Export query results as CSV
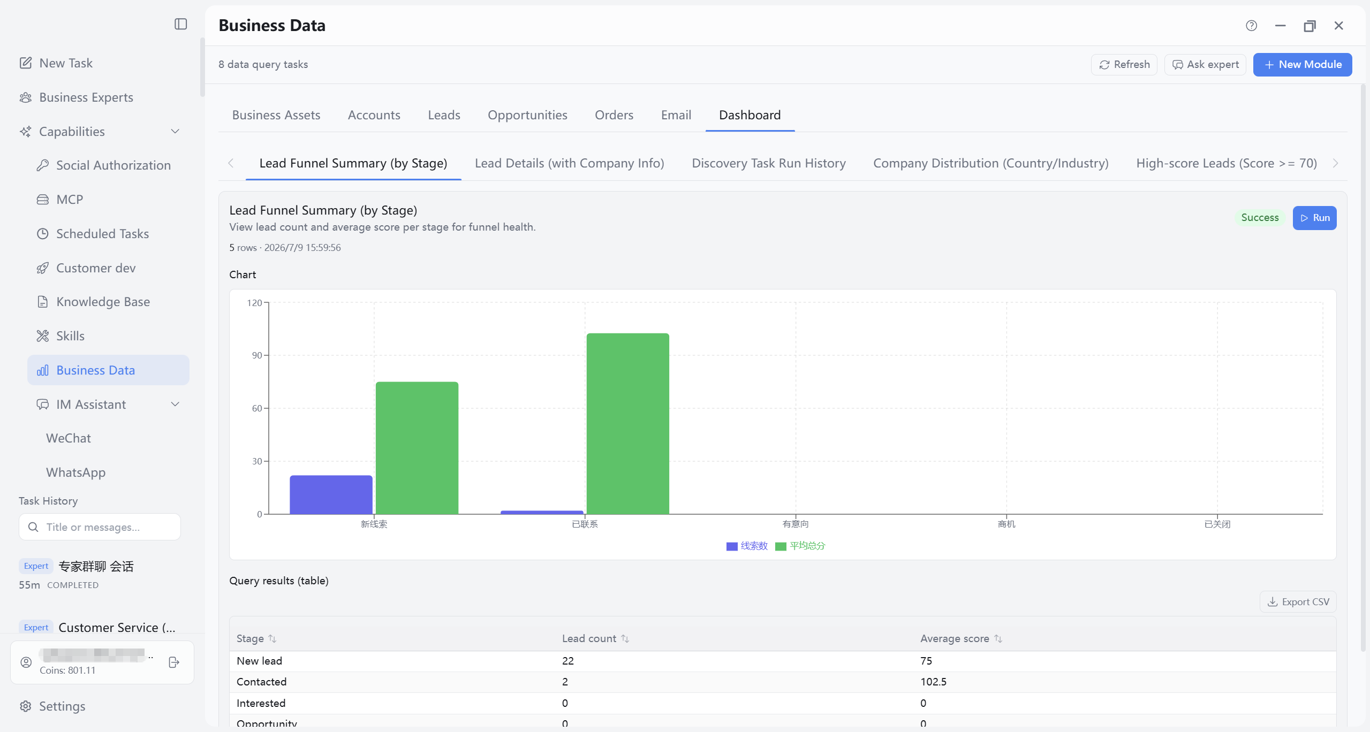The width and height of the screenshot is (1370, 732). (x=1298, y=602)
